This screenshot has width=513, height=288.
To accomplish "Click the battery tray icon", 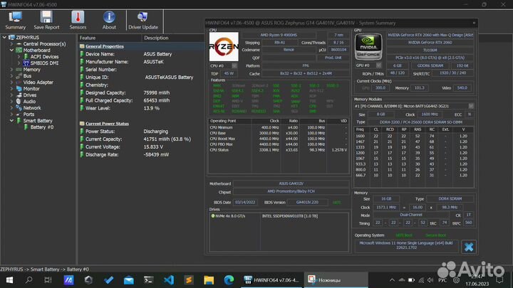I will pos(411,280).
